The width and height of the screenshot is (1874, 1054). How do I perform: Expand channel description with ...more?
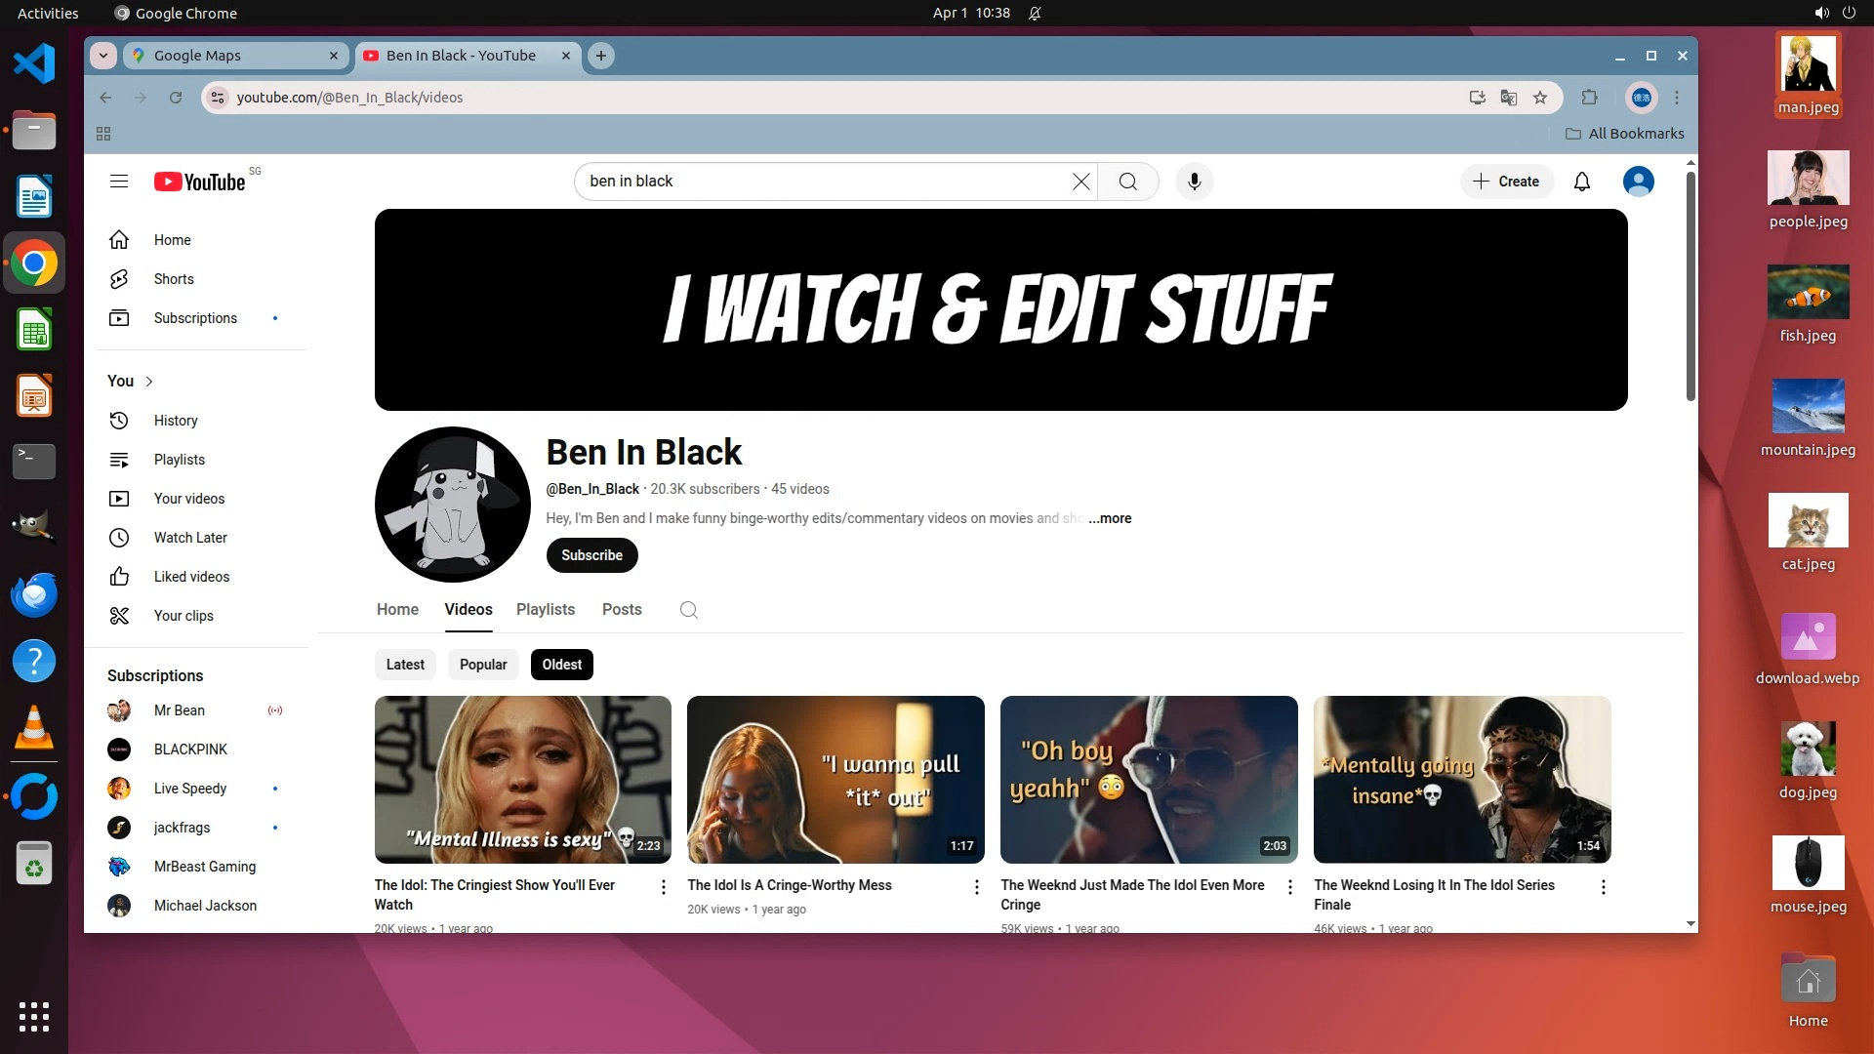[1111, 518]
